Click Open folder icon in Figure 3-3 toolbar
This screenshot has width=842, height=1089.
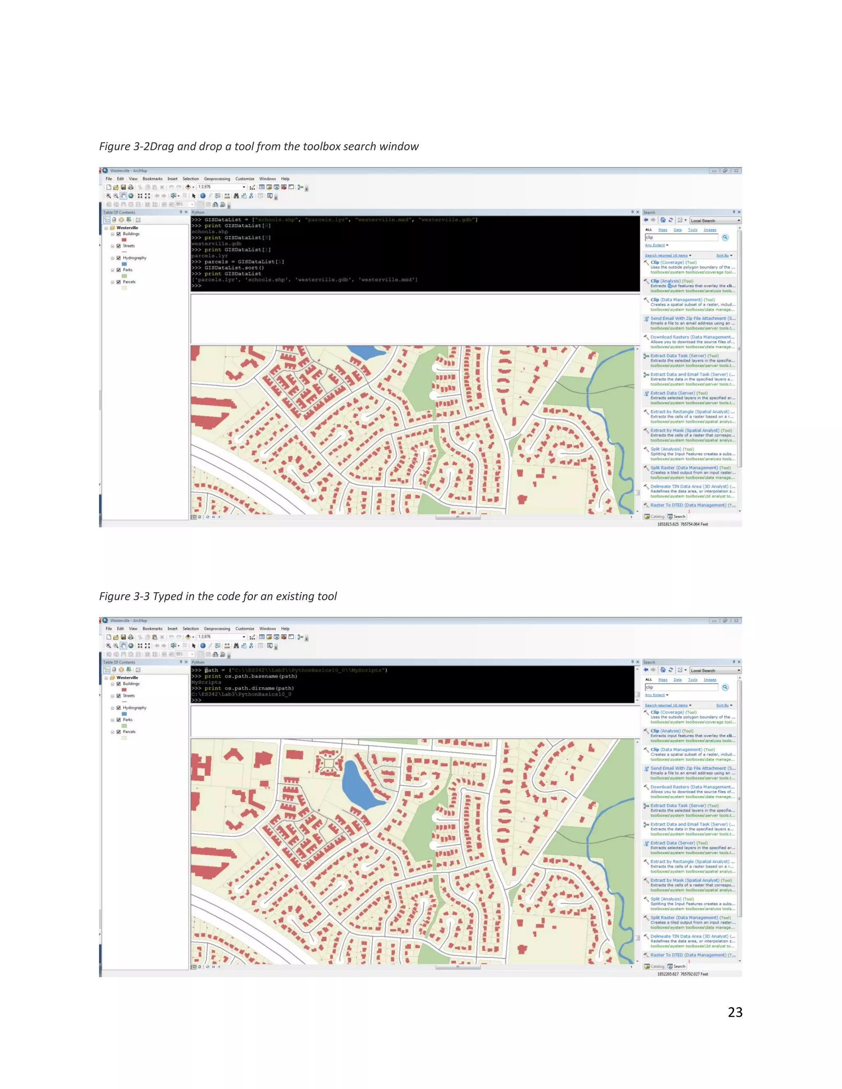[x=116, y=637]
